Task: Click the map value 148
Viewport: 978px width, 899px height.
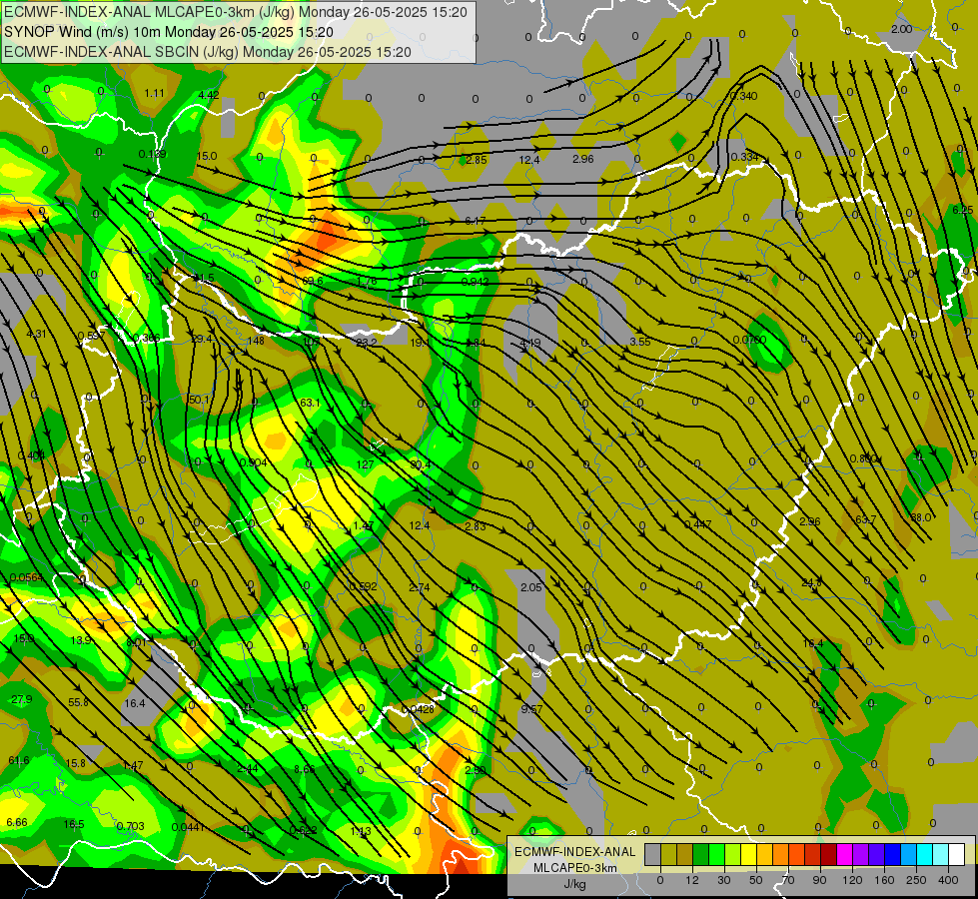Action: pyautogui.click(x=256, y=341)
